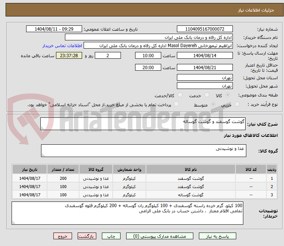Click quantity 200 in row 1
Image resolution: width=284 pixels, height=246 pixels.
click(x=63, y=178)
